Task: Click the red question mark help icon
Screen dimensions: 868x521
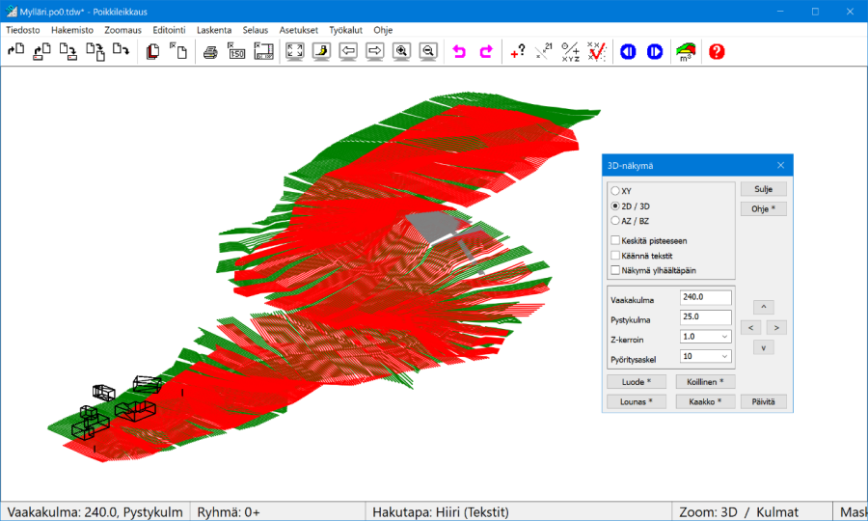Action: (717, 52)
